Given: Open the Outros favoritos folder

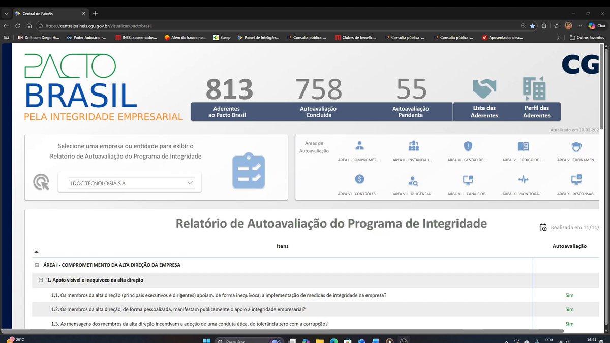Looking at the screenshot, I should click(587, 37).
